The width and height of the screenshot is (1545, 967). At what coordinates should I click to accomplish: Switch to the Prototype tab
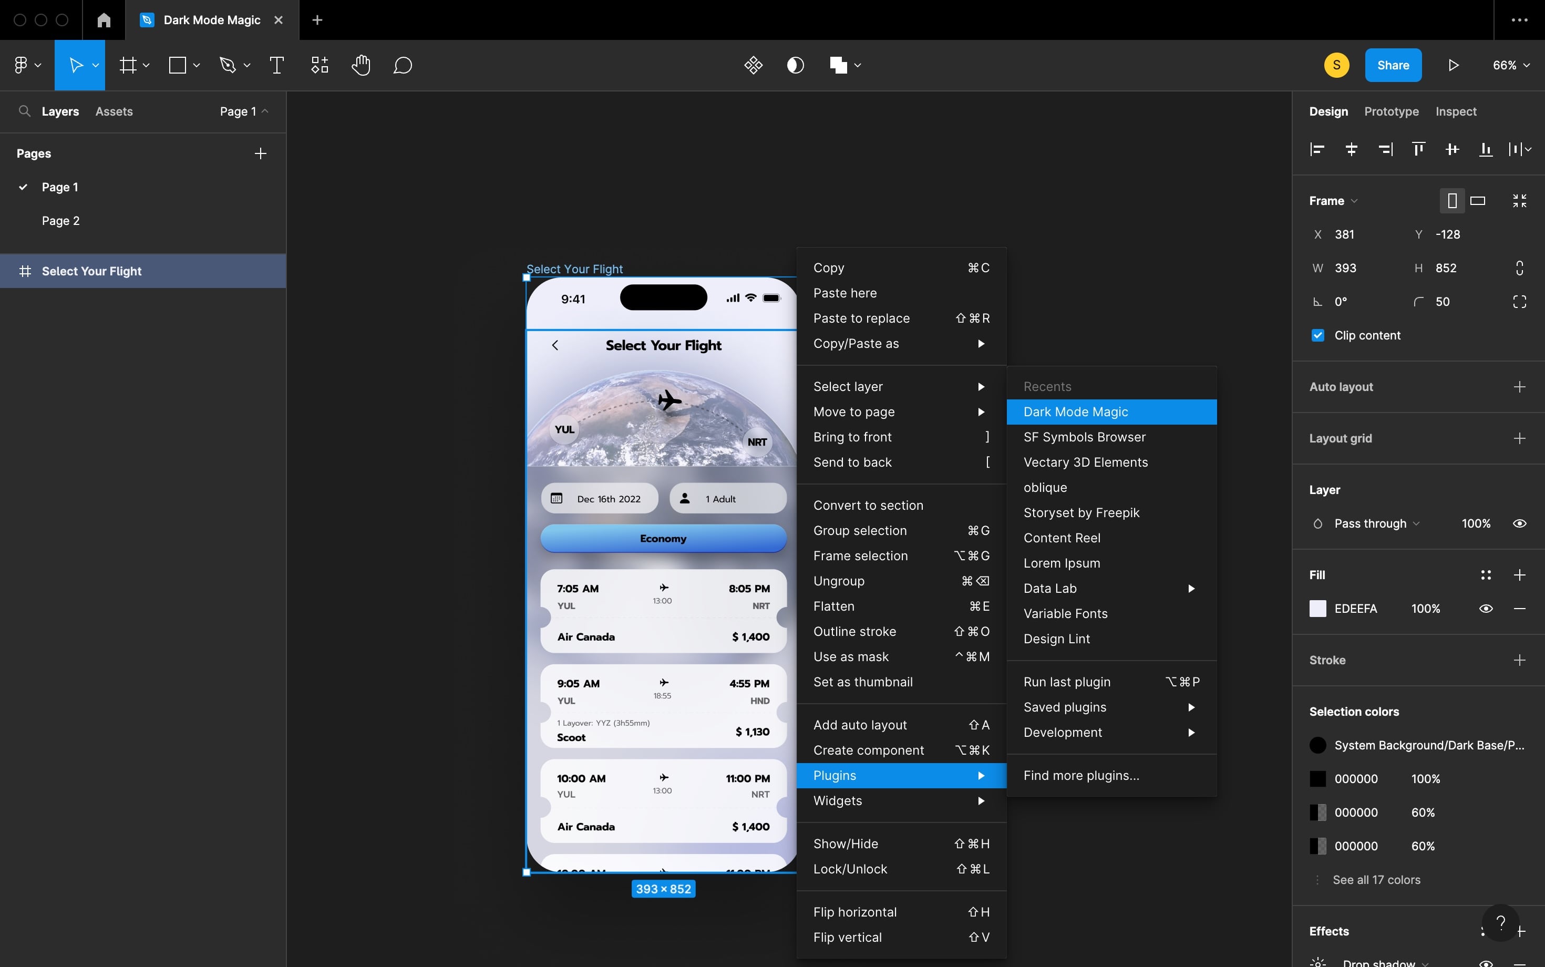click(x=1391, y=111)
